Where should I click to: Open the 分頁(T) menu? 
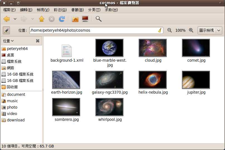click(94, 10)
